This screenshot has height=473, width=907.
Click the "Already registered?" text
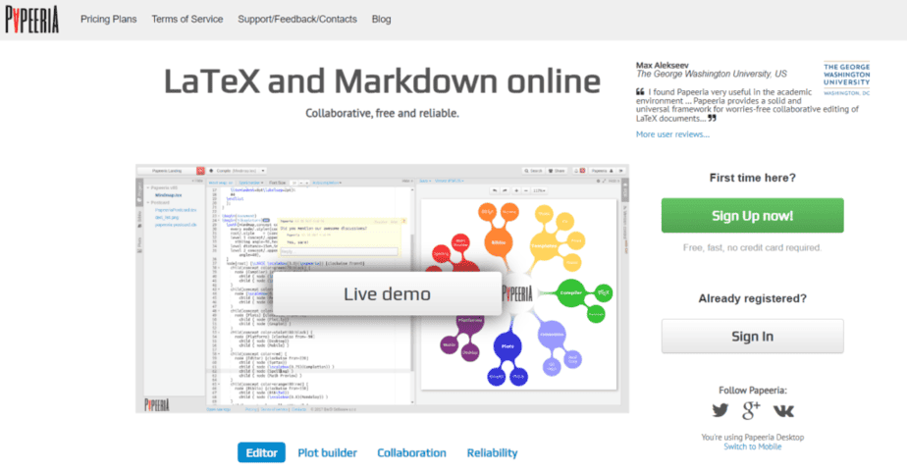pyautogui.click(x=752, y=298)
